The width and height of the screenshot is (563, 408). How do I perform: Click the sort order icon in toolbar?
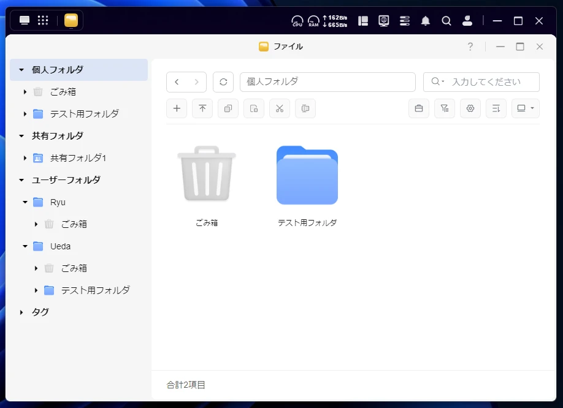(x=496, y=108)
